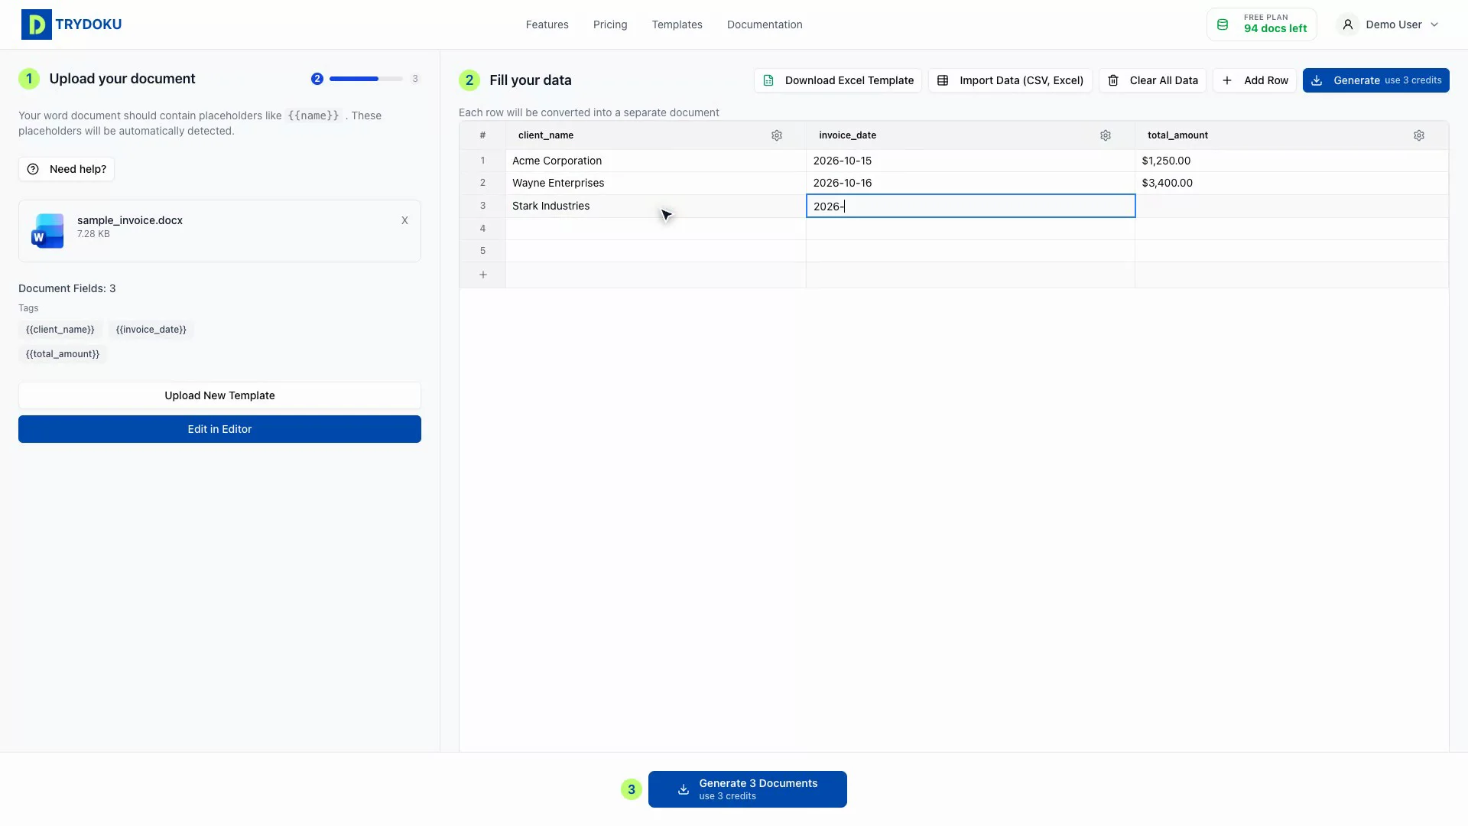Open client_name column settings gear
This screenshot has width=1468, height=826.
click(777, 135)
